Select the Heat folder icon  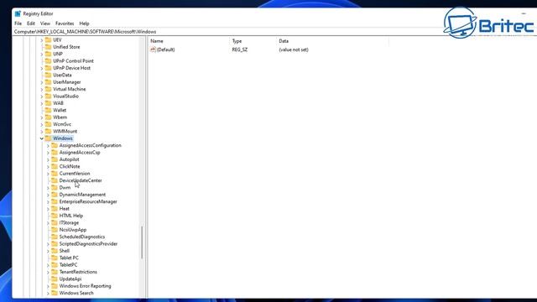coord(55,209)
